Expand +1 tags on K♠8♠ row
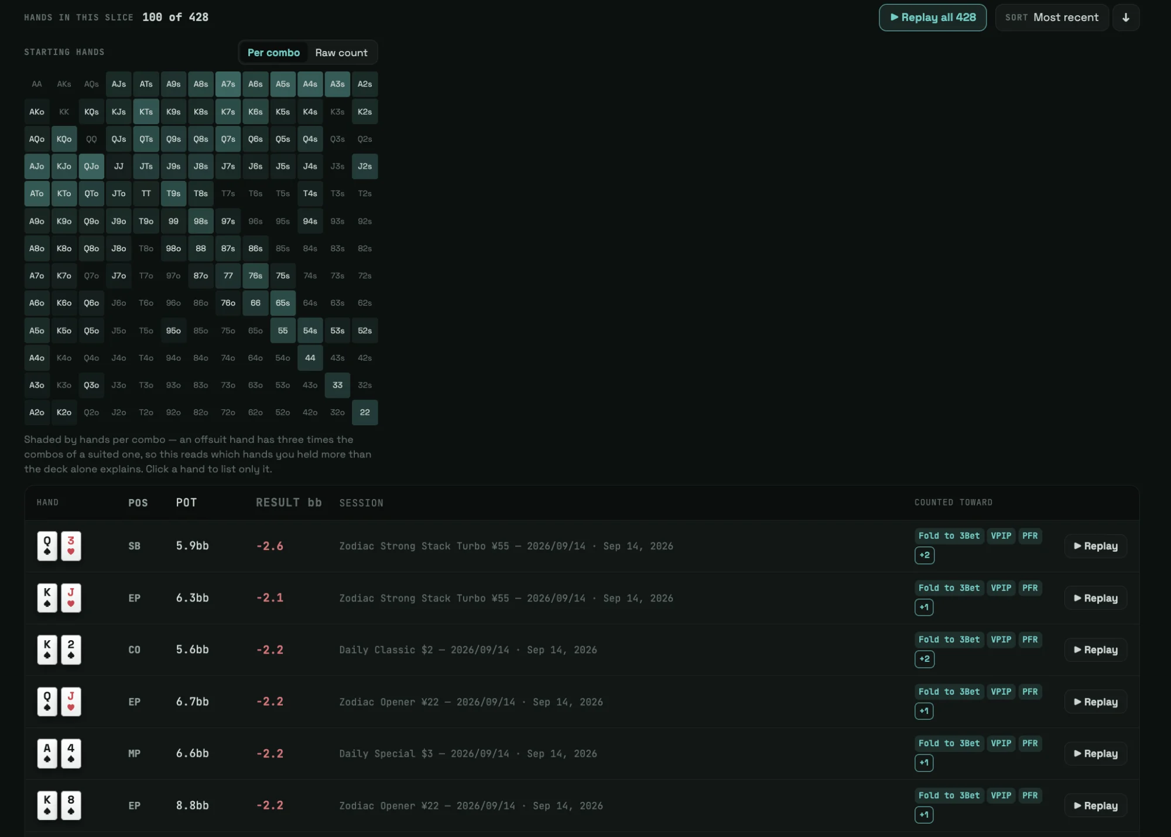The width and height of the screenshot is (1171, 837). click(x=924, y=815)
